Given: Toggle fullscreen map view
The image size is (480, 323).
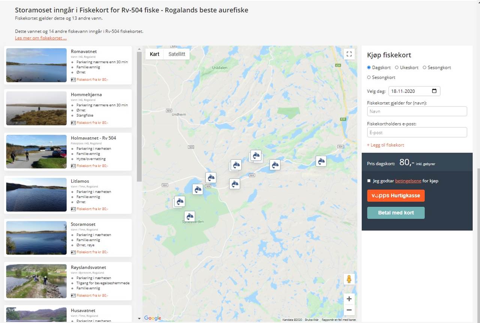Looking at the screenshot, I should tap(349, 54).
